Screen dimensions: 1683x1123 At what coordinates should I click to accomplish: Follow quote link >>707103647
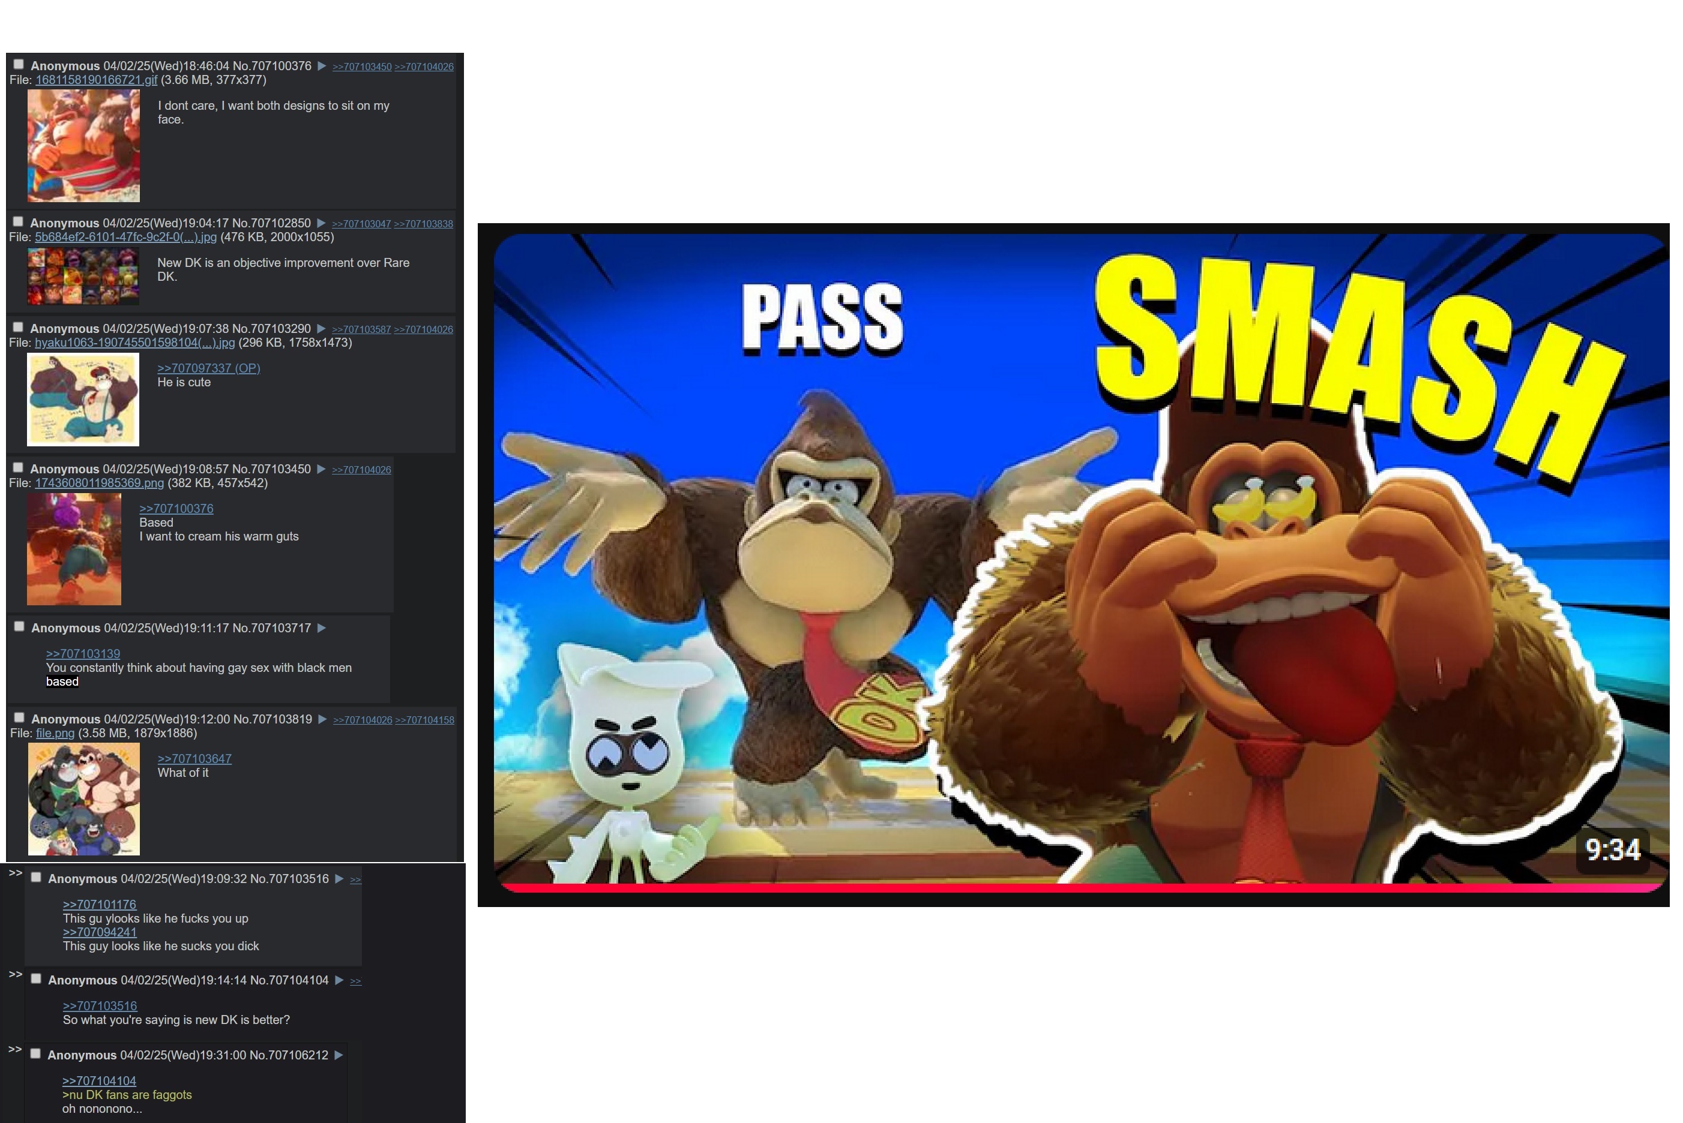pyautogui.click(x=194, y=758)
